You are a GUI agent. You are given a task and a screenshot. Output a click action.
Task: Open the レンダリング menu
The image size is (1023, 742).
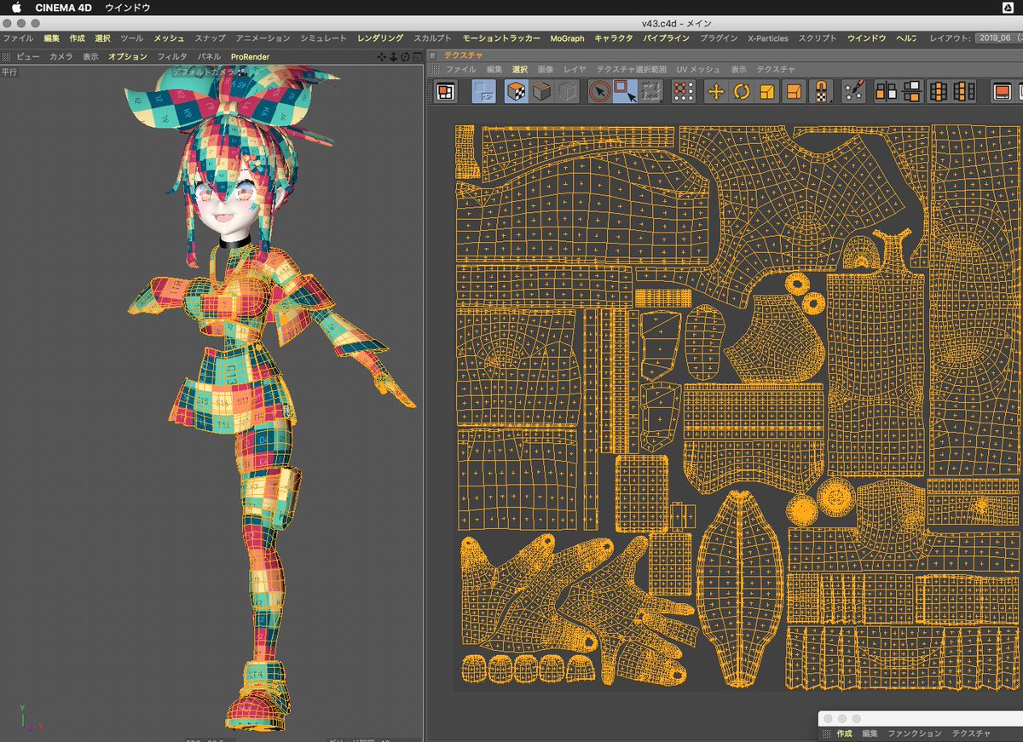coord(380,38)
